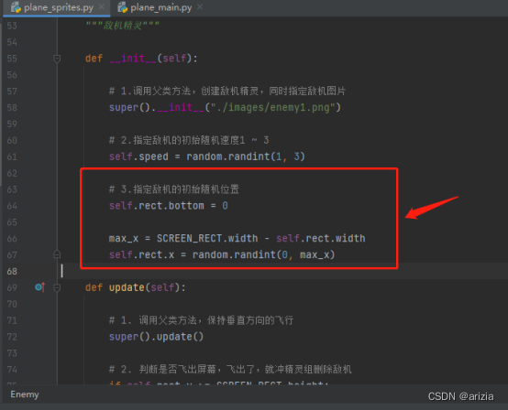Switch to the plane_main.py tab
This screenshot has height=410, width=508.
[161, 7]
